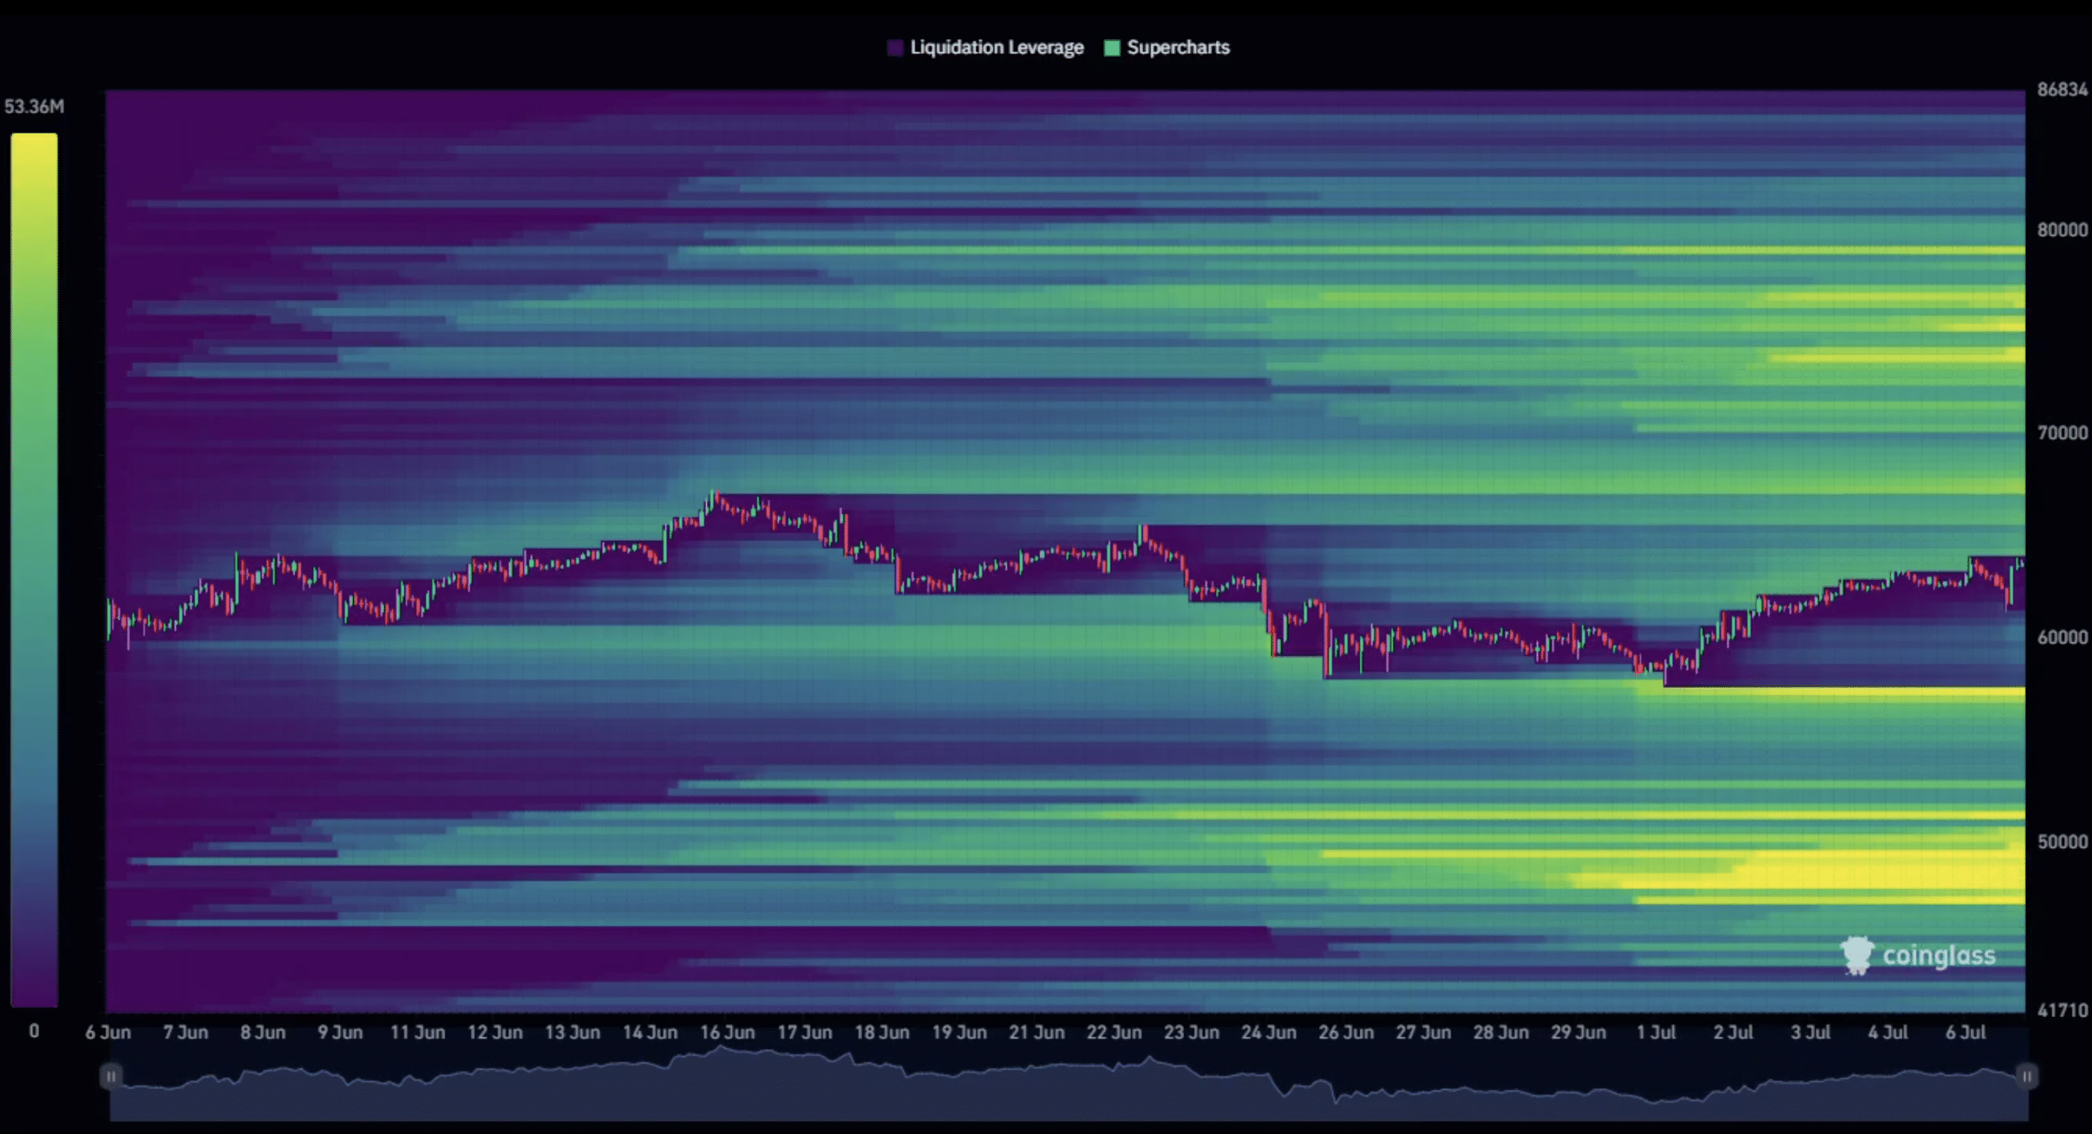
Task: Click the 86834 price axis label
Action: click(2063, 89)
